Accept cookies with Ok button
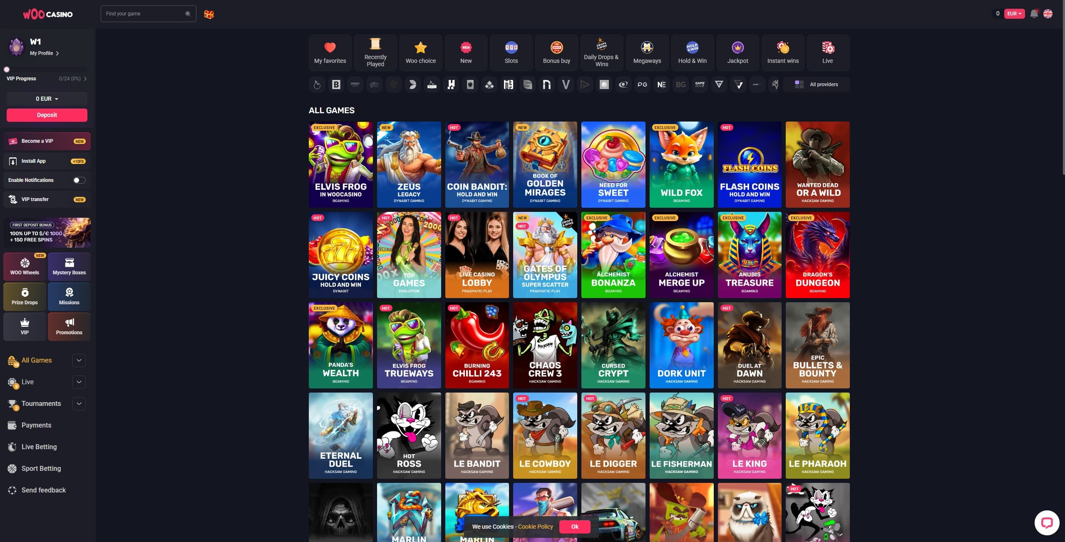 (x=575, y=527)
